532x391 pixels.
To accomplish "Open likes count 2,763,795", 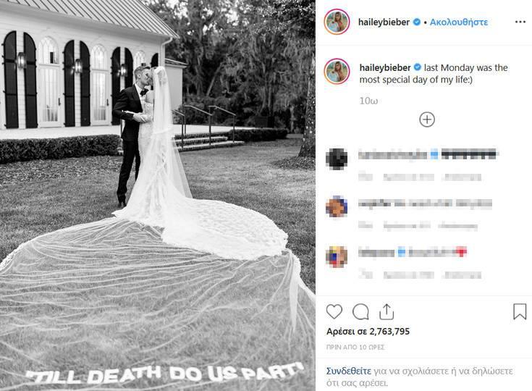I will [x=368, y=332].
